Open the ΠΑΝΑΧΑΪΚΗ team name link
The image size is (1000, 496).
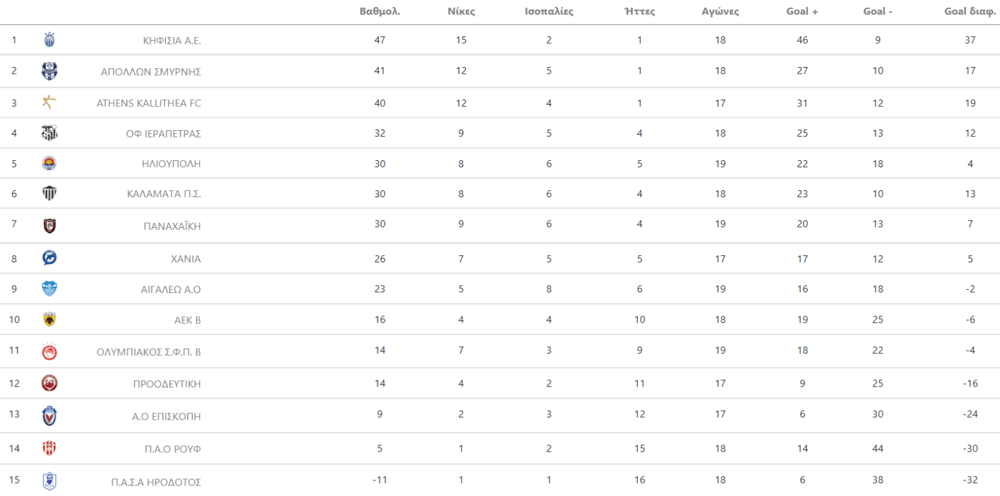tap(172, 227)
